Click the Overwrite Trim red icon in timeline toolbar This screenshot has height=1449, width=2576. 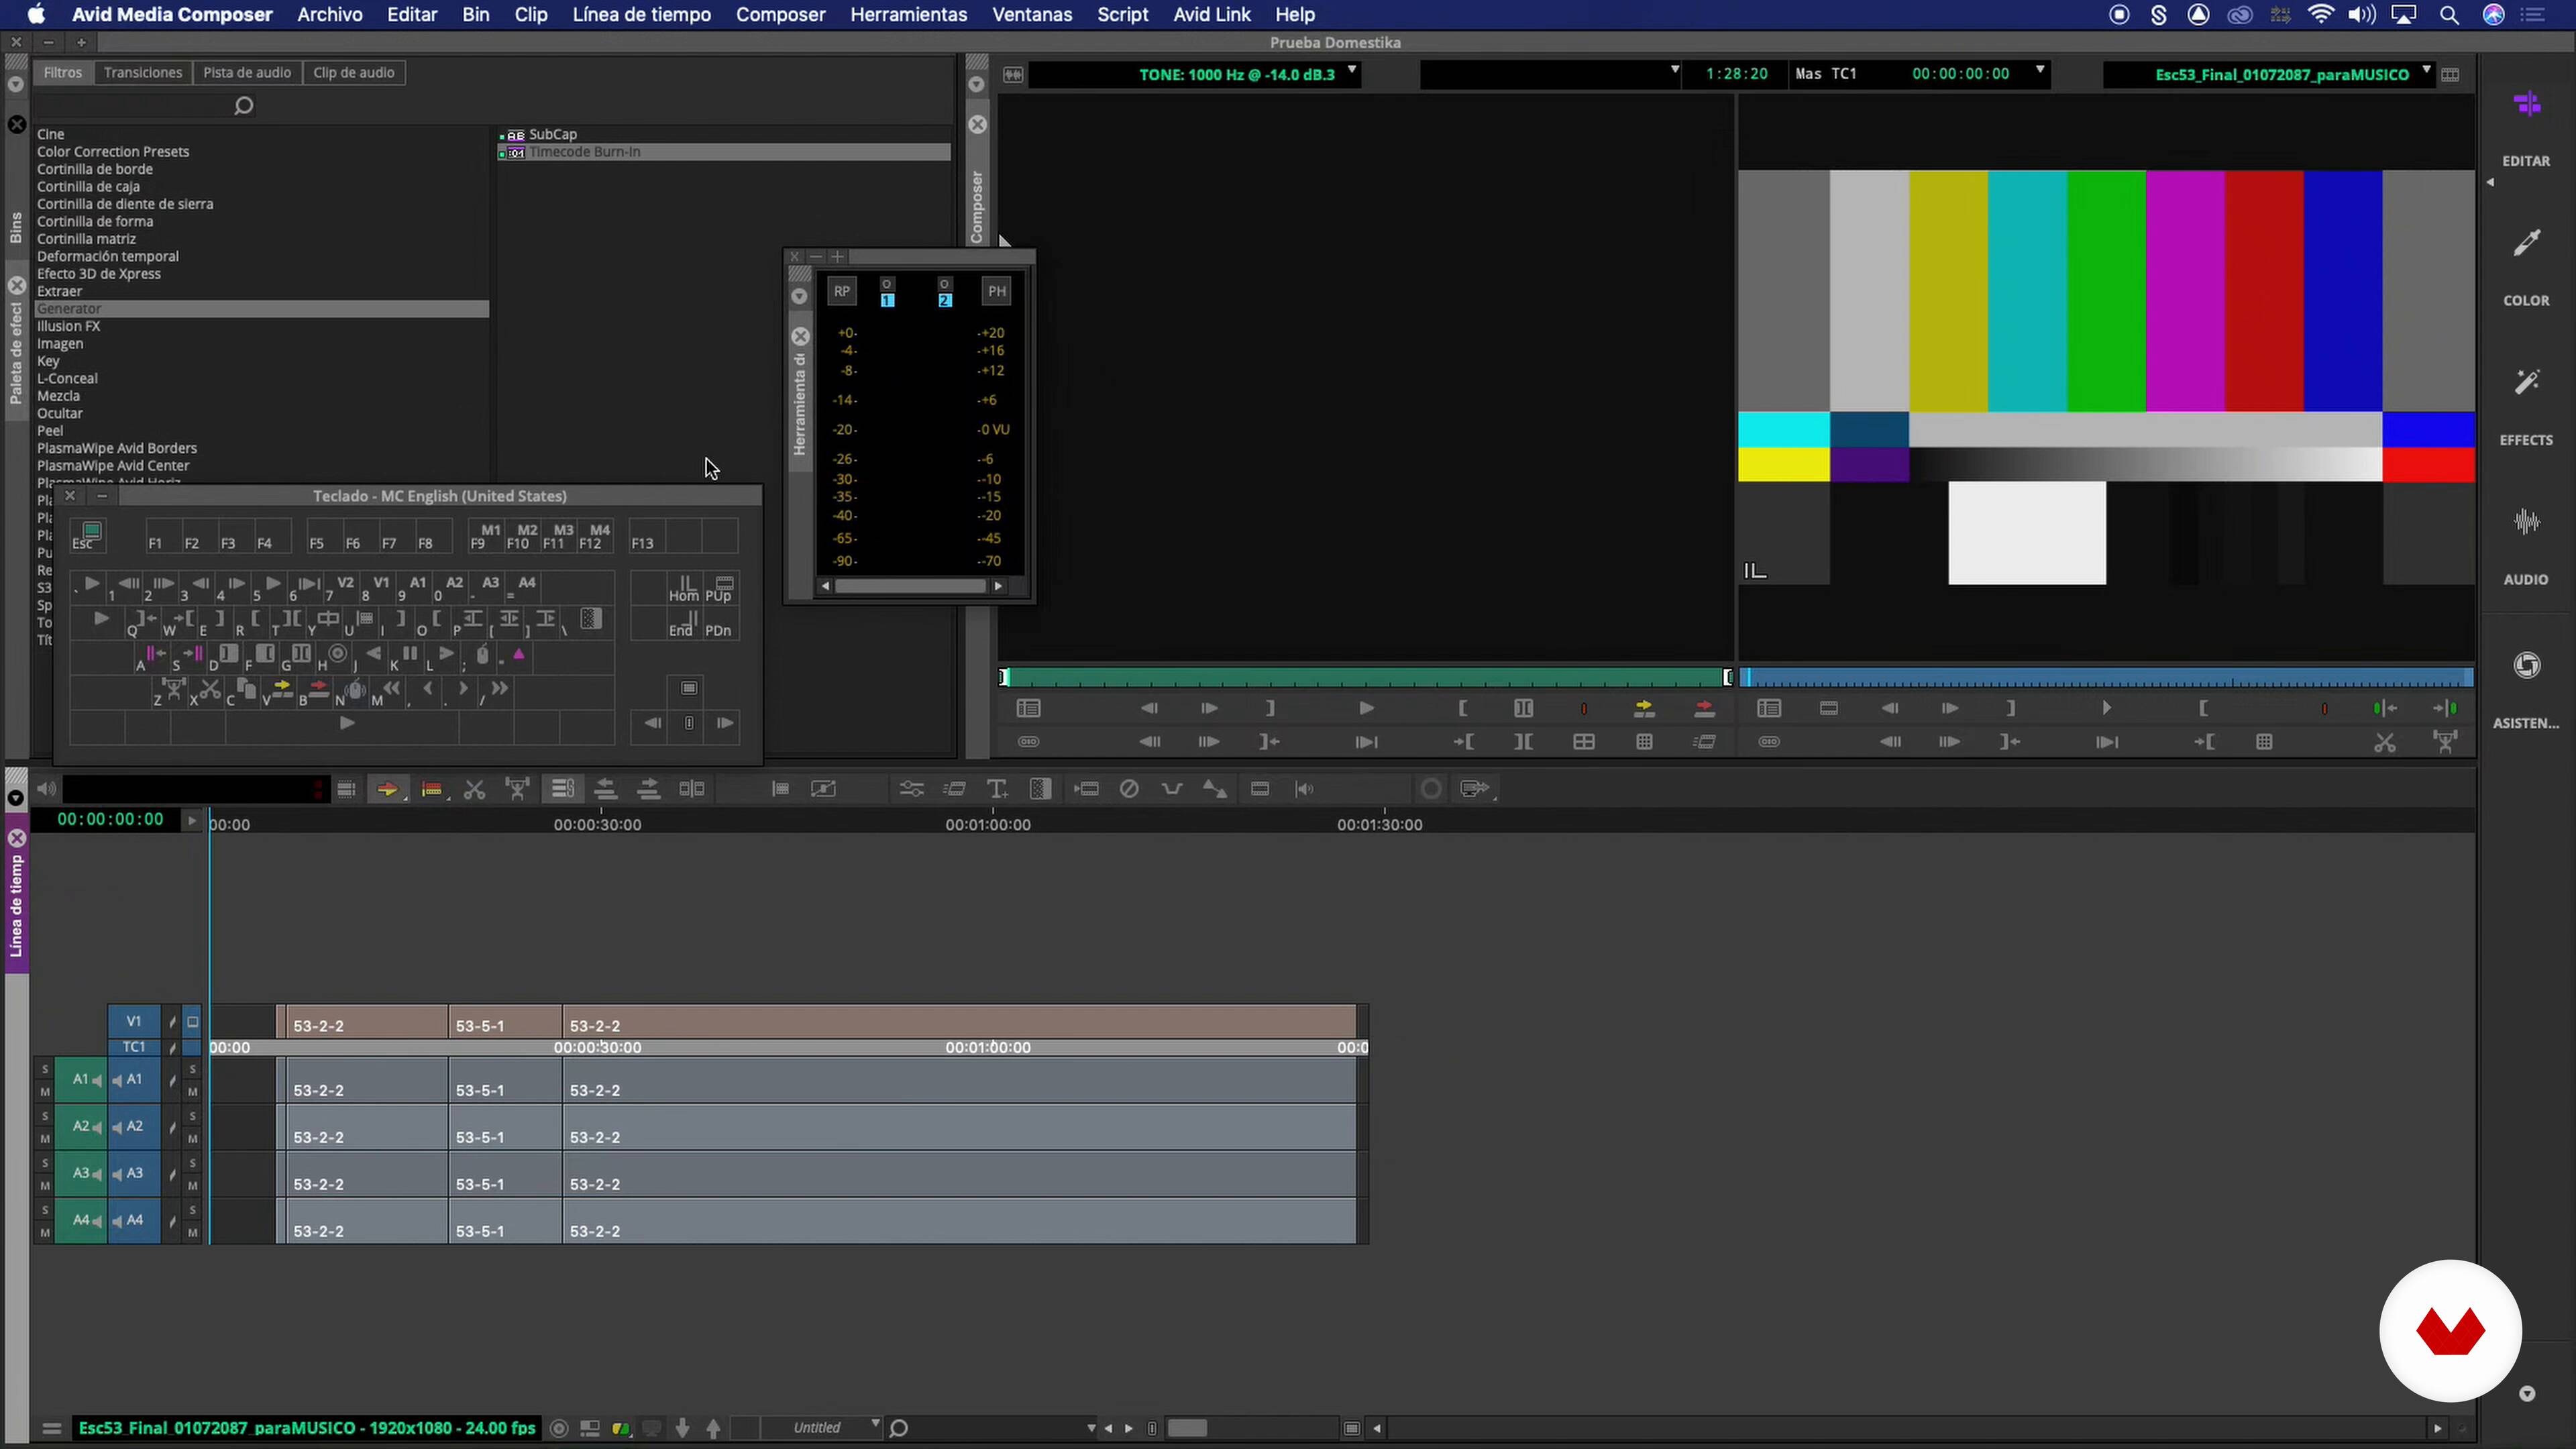432,789
